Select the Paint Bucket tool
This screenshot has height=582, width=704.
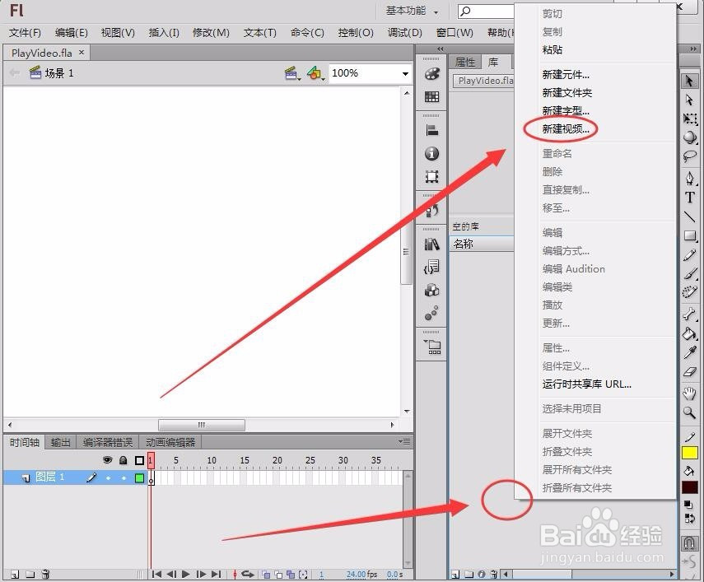(x=690, y=334)
